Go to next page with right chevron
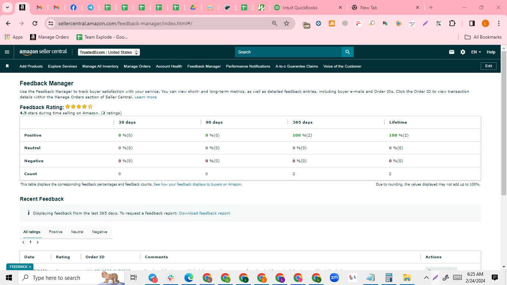Screen dimensions: 507x285 tap(37, 242)
